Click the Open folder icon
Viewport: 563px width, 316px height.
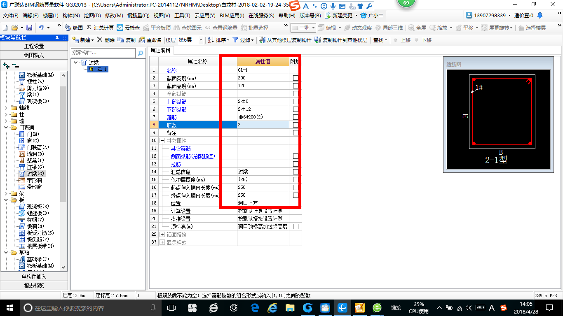point(15,28)
